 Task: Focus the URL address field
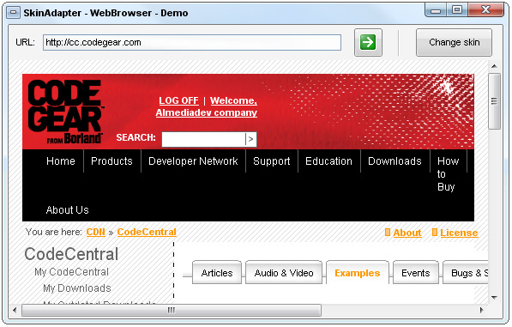click(x=192, y=42)
